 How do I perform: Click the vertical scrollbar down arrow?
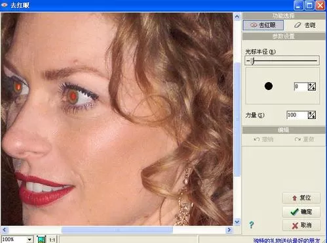[237, 222]
